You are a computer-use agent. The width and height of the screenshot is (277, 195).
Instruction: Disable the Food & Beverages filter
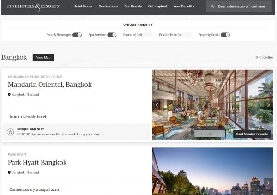click(77, 35)
